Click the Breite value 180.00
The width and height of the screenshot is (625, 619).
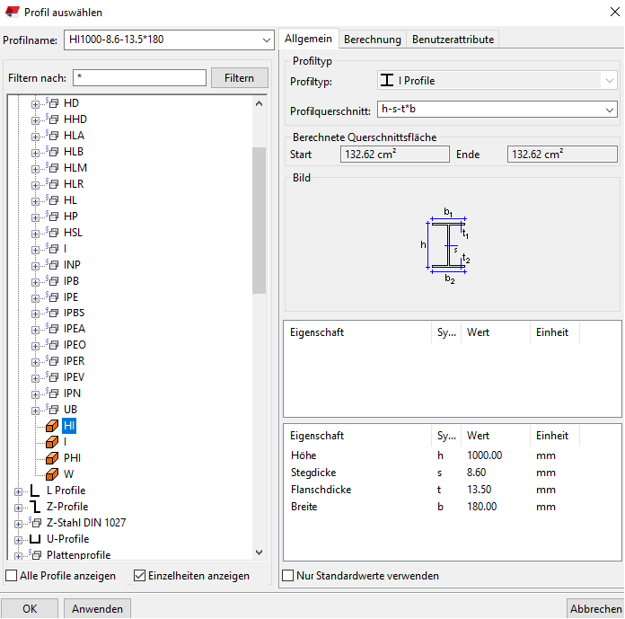pyautogui.click(x=481, y=507)
